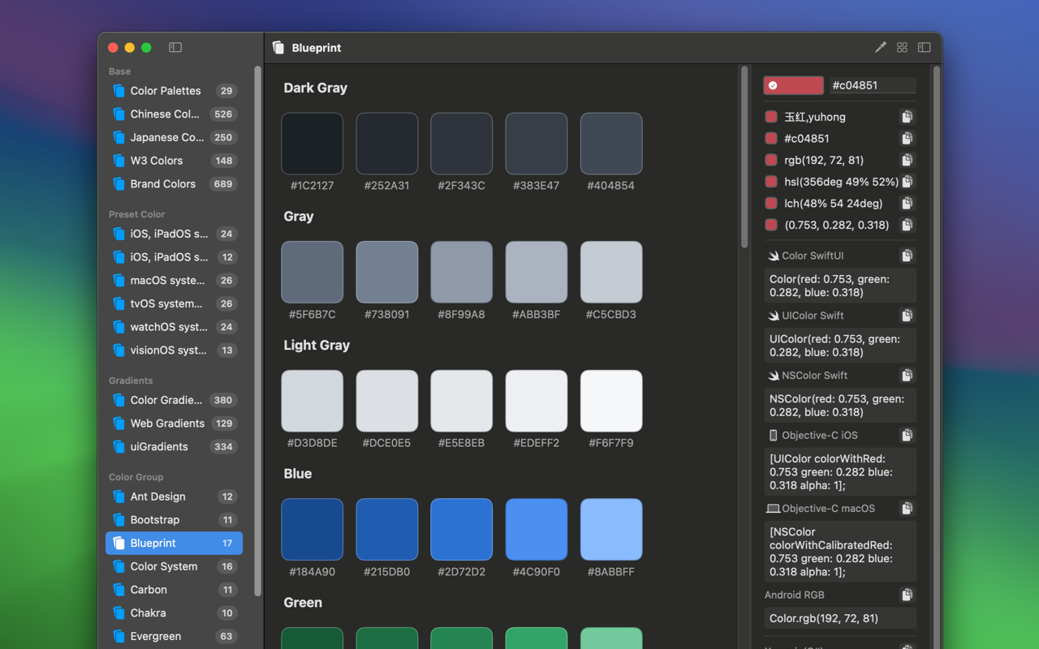Copy the Color SwiftUI code
Viewport: 1039px width, 649px height.
click(x=908, y=256)
